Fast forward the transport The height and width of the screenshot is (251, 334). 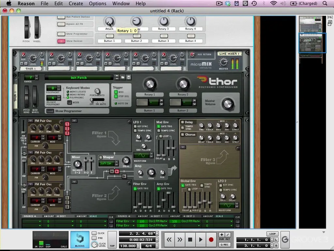(x=180, y=240)
